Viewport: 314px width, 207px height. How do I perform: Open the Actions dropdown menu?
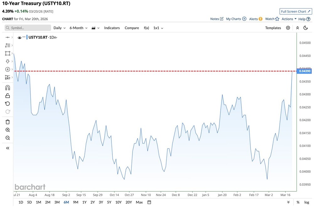pyautogui.click(x=289, y=19)
